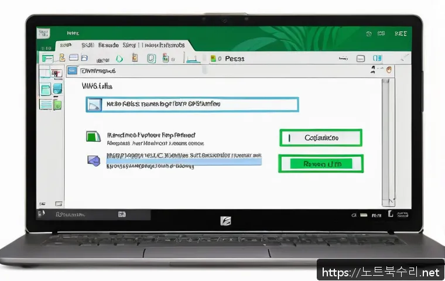Click the blue icon in the dialog header
445x281 pixels.
click(x=72, y=71)
